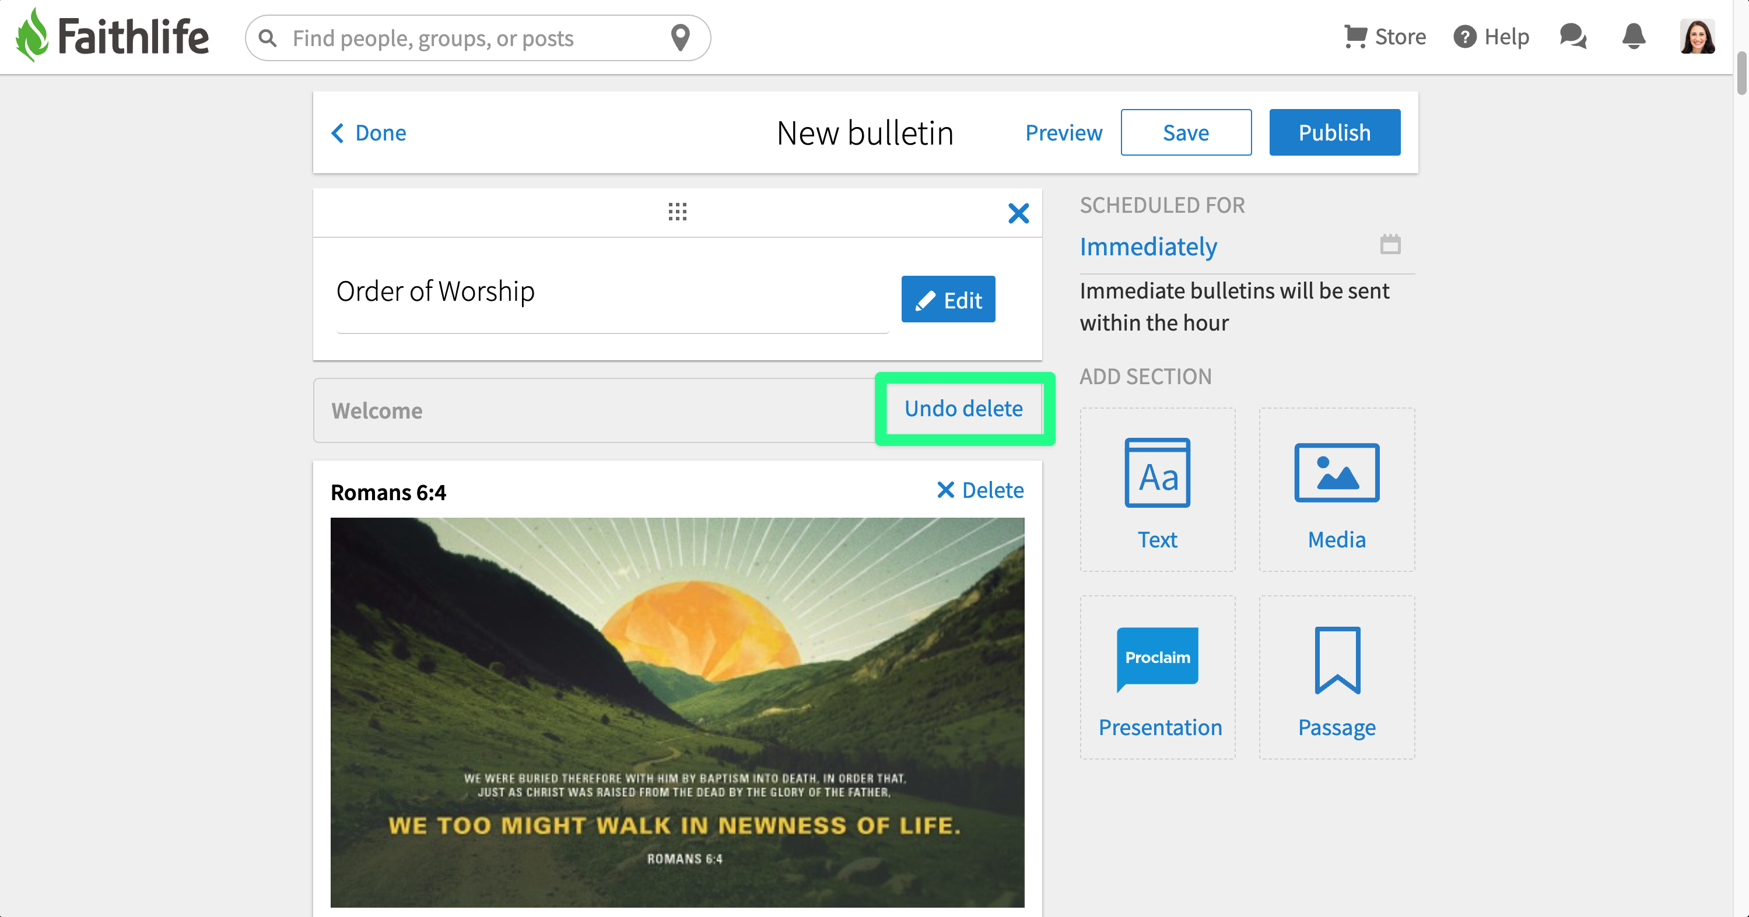The height and width of the screenshot is (917, 1749).
Task: Click the Romans 6:4 heading text
Action: click(388, 492)
